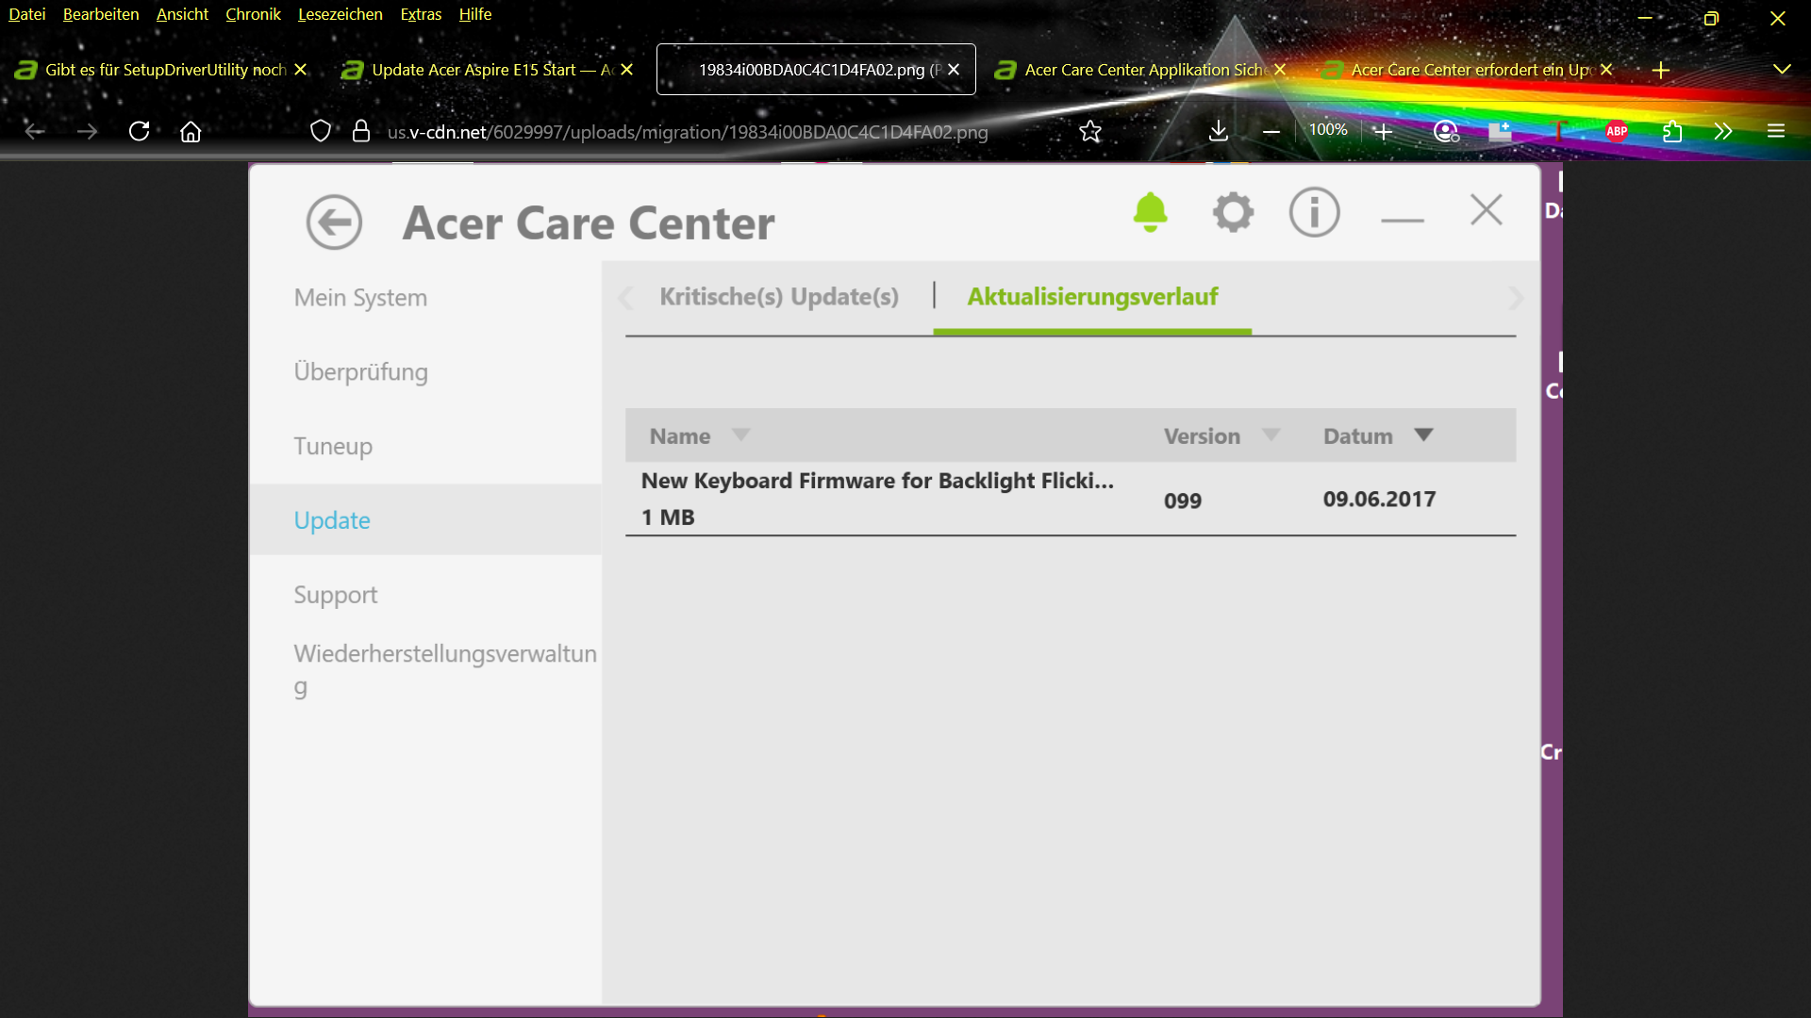Screen dimensions: 1811x1018
Task: Open the Bearbeiten menu
Action: click(x=101, y=14)
